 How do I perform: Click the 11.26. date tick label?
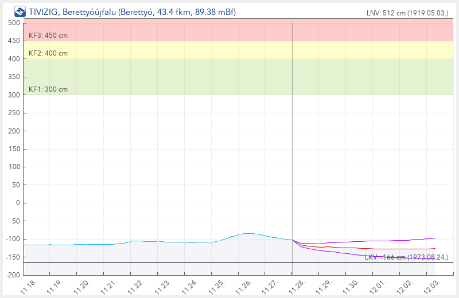pyautogui.click(x=243, y=285)
